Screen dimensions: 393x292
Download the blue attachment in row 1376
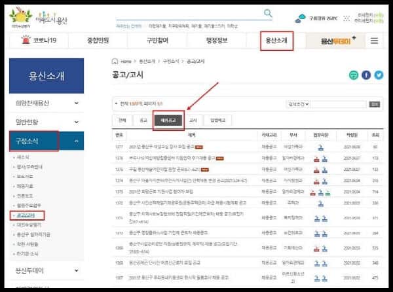coord(324,158)
